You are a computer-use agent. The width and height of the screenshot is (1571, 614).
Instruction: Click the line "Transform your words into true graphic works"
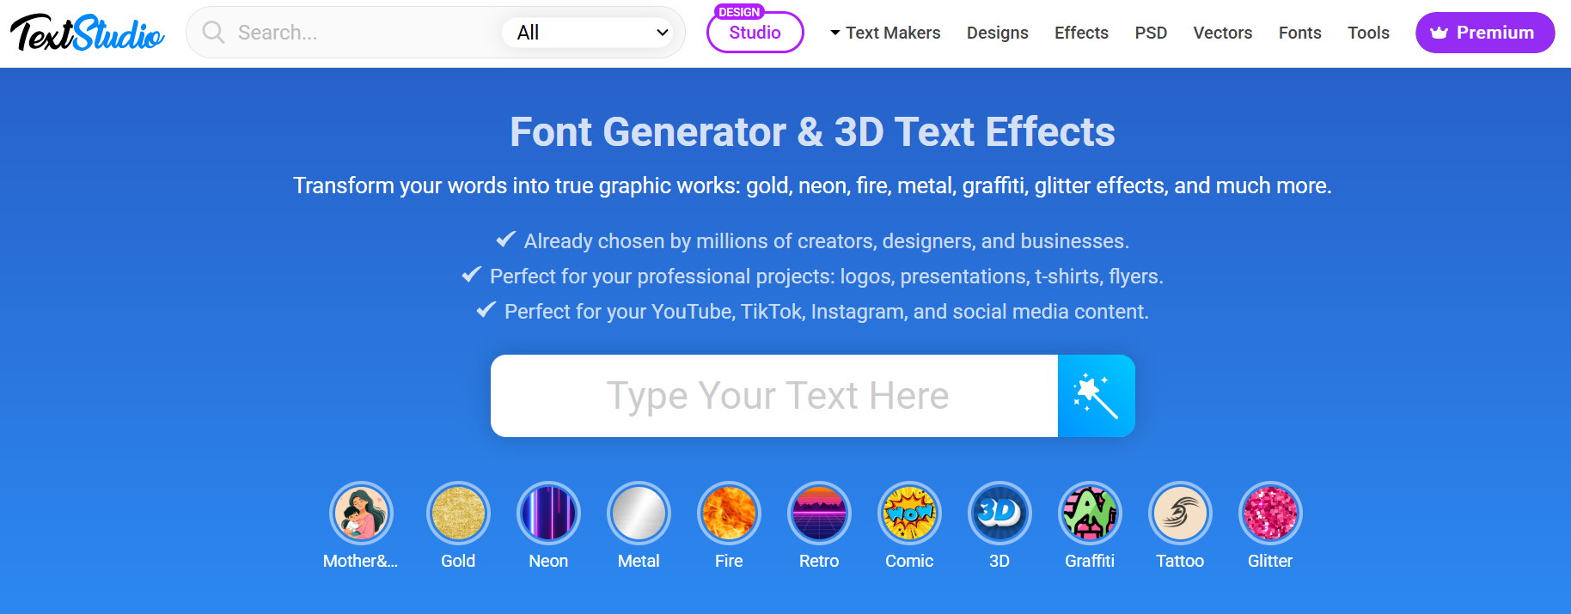812,185
